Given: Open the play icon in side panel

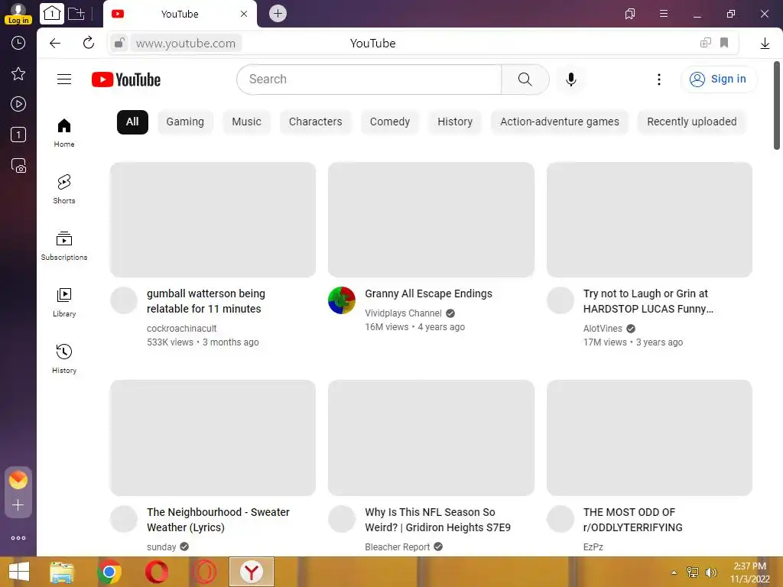Looking at the screenshot, I should point(18,104).
